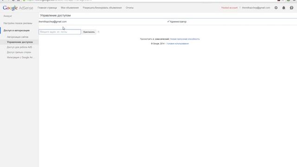This screenshot has width=297, height=167.
Task: Click the small help icon beside Пригласить
Action: pyautogui.click(x=98, y=32)
